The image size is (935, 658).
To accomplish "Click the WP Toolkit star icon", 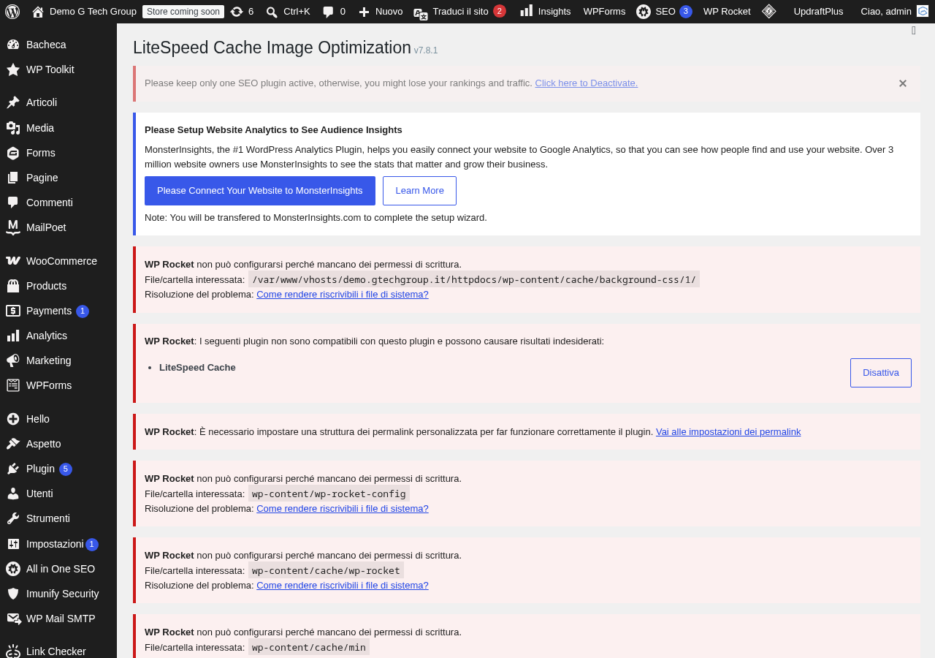I will pyautogui.click(x=13, y=69).
